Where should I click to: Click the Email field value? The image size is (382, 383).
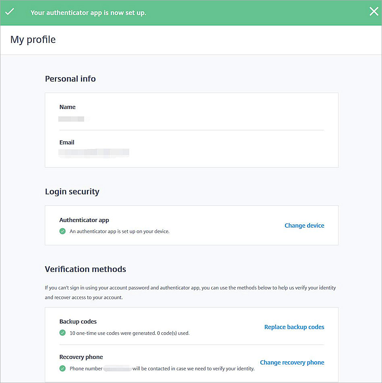pos(94,152)
